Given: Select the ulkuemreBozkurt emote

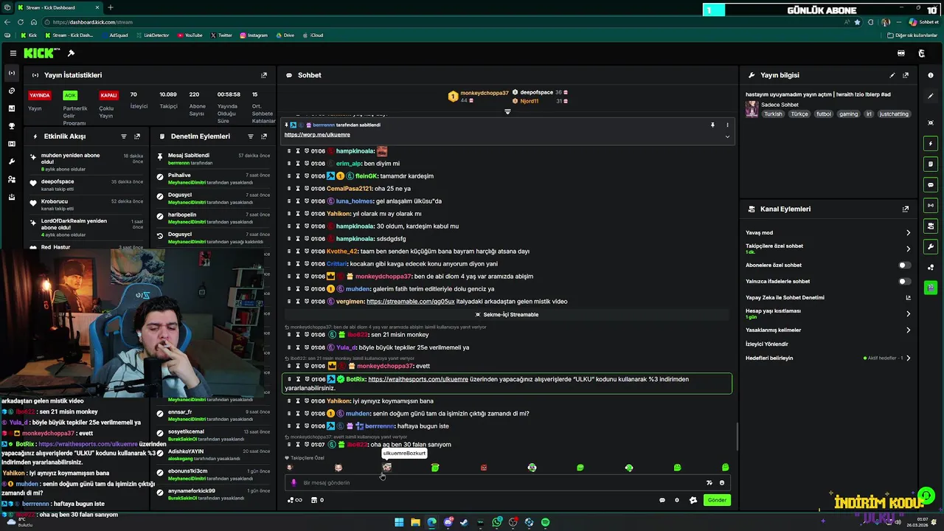Looking at the screenshot, I should pyautogui.click(x=386, y=468).
